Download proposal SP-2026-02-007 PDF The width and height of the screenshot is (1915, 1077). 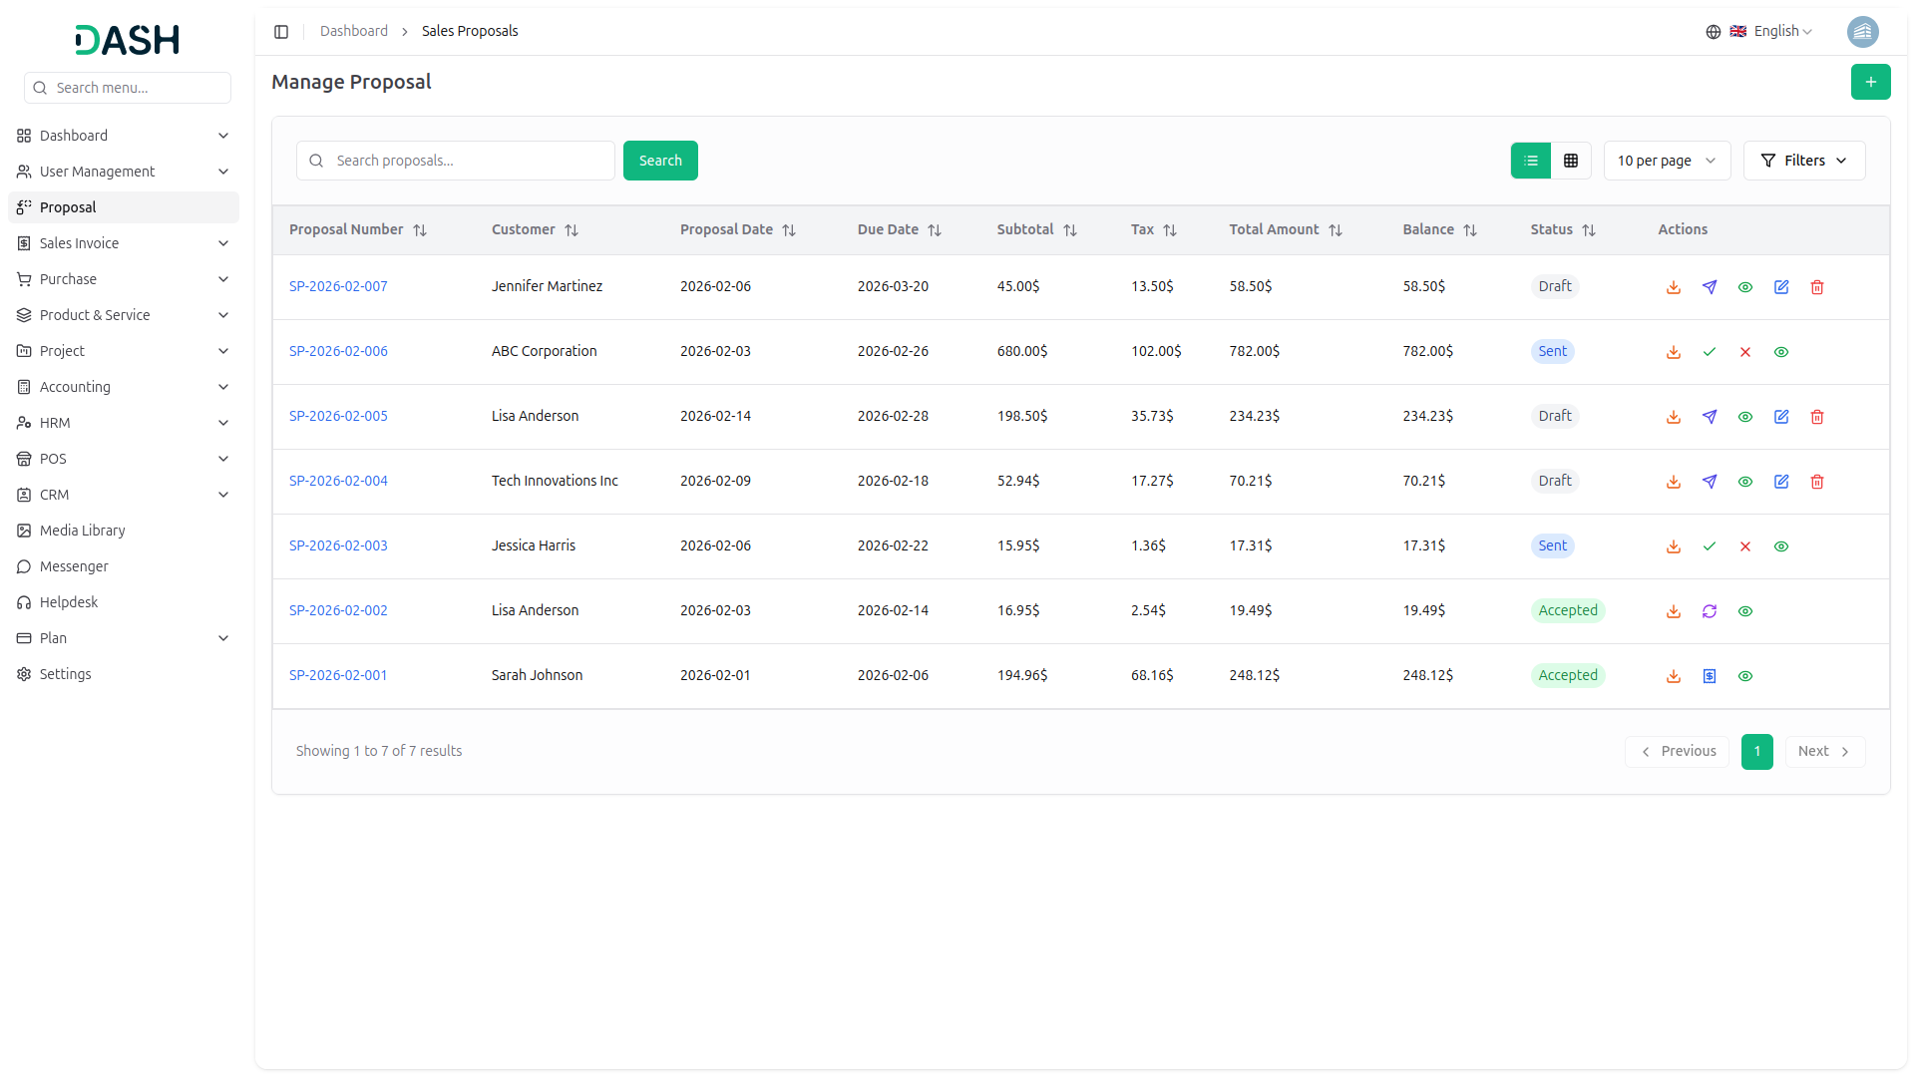[x=1674, y=287]
